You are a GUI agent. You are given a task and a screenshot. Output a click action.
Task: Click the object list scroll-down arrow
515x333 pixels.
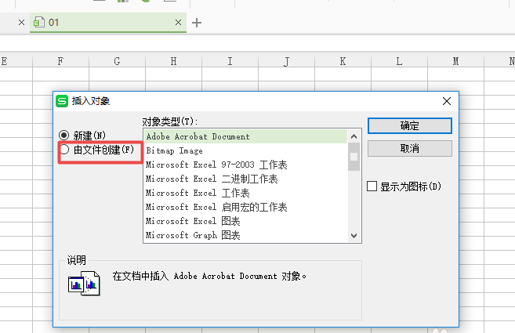354,236
